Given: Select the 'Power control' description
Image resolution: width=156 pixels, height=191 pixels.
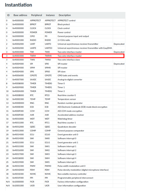Looking at the screenshot, I should pyautogui.click(x=64, y=32).
